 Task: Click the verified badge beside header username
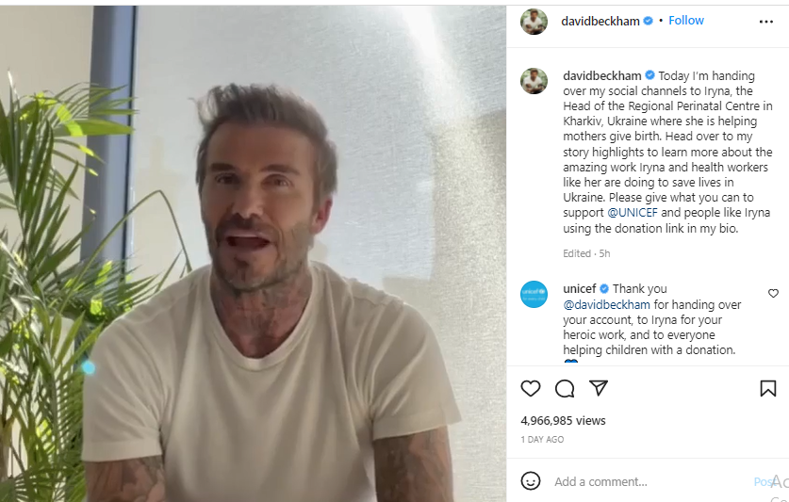tap(649, 21)
